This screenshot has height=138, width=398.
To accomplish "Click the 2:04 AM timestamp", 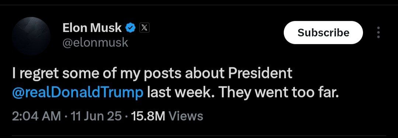I will [36, 116].
